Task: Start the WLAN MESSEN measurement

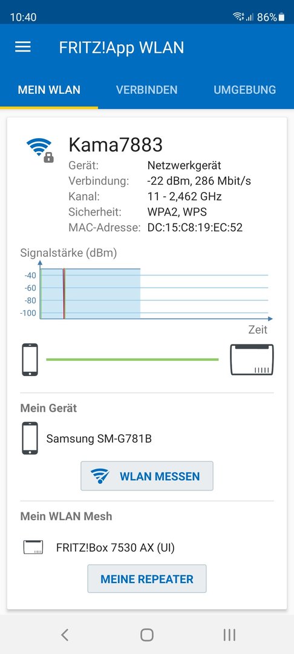Action: click(147, 476)
